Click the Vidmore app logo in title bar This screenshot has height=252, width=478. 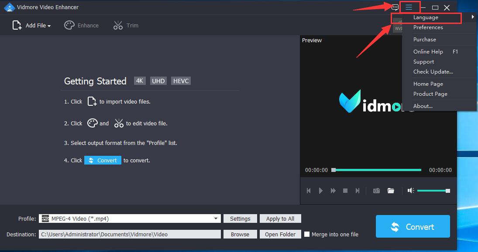pyautogui.click(x=10, y=7)
